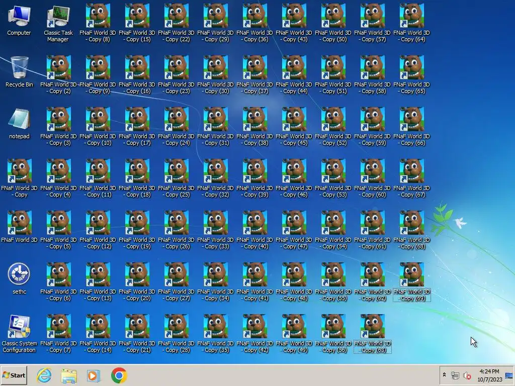
Task: Select FNaF World 3D - Copy (63)
Action: 372,334
